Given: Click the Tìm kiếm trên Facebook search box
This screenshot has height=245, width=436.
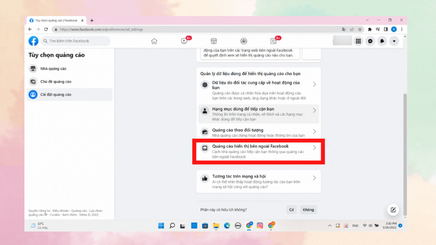Looking at the screenshot, I should (x=76, y=41).
